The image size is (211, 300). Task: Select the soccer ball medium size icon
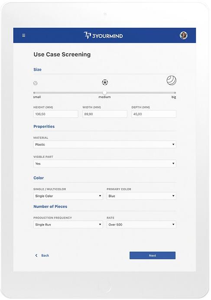click(x=105, y=82)
